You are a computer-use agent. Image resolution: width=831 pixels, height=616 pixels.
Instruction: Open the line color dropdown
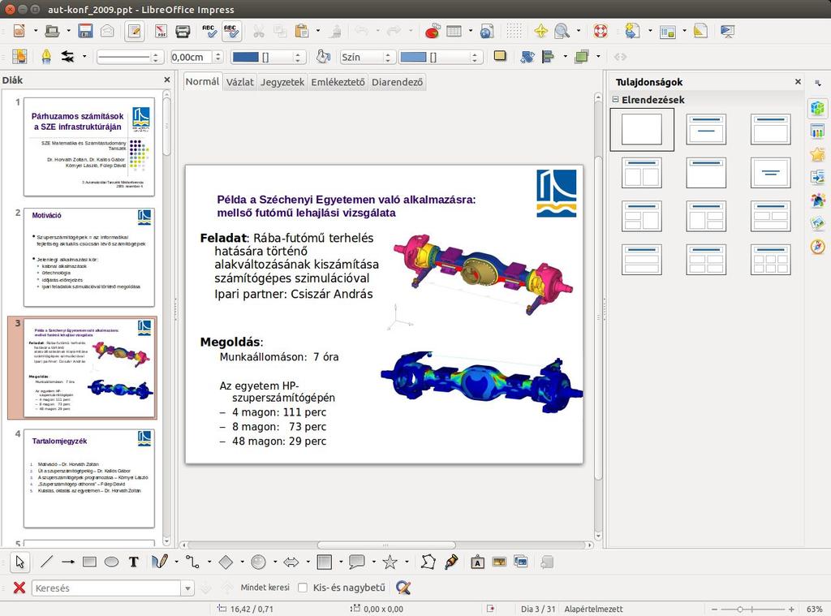click(x=267, y=57)
